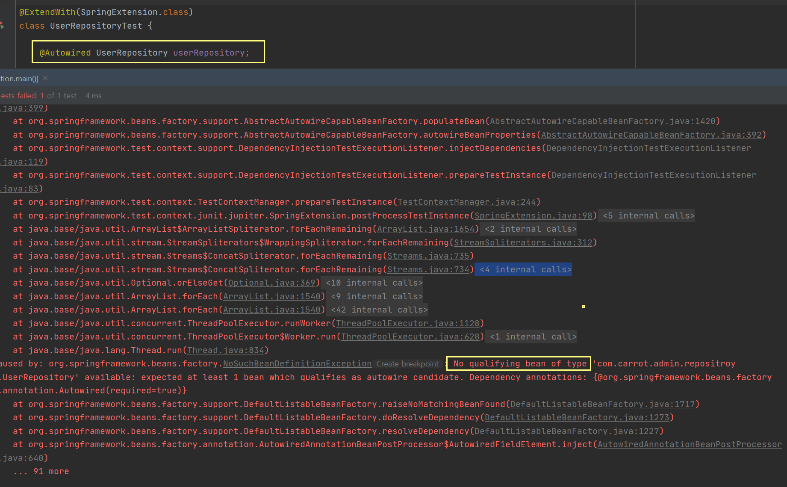Image resolution: width=787 pixels, height=487 pixels.
Task: Expand the 5 internal calls fold
Action: [646, 215]
